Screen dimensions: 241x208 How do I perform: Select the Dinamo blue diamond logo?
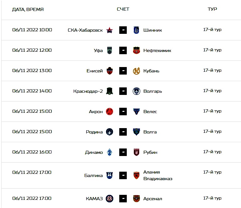point(110,152)
